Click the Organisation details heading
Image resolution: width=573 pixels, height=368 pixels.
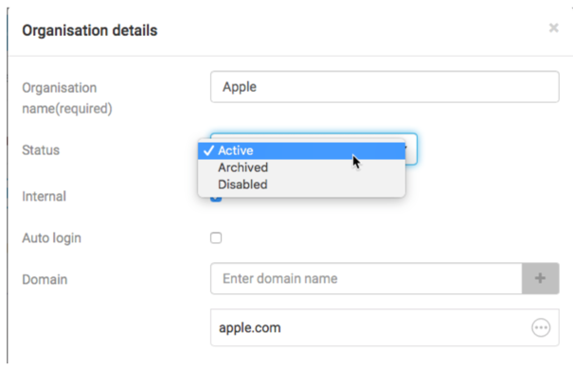click(90, 30)
